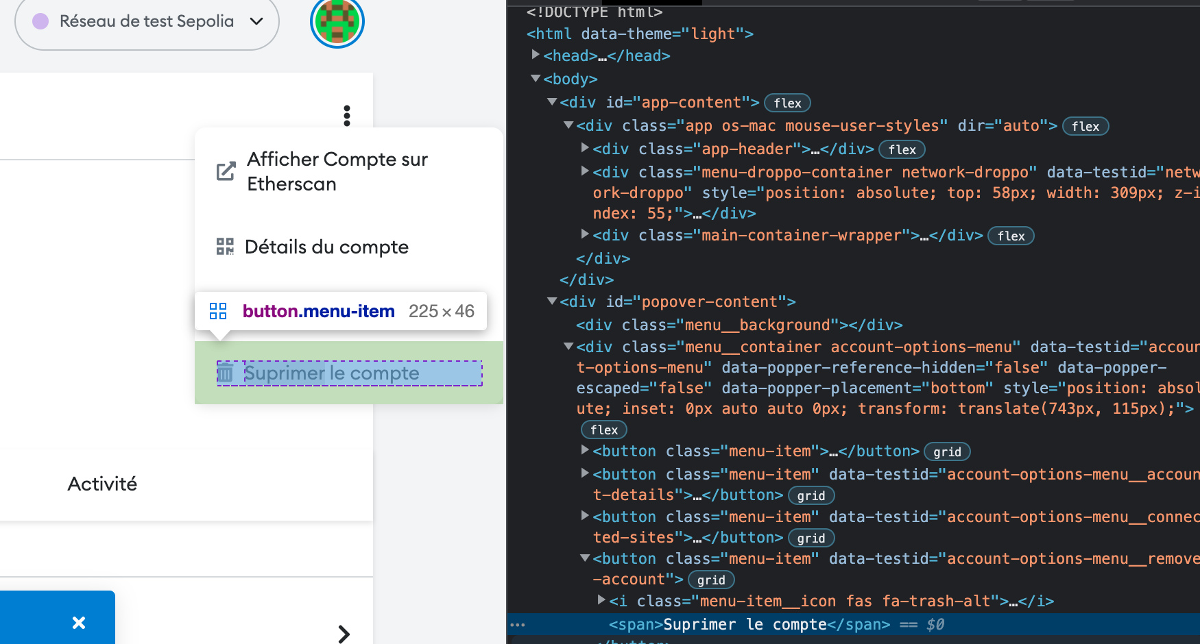Open the three-dot account options menu
This screenshot has height=644, width=1200.
coord(347,116)
